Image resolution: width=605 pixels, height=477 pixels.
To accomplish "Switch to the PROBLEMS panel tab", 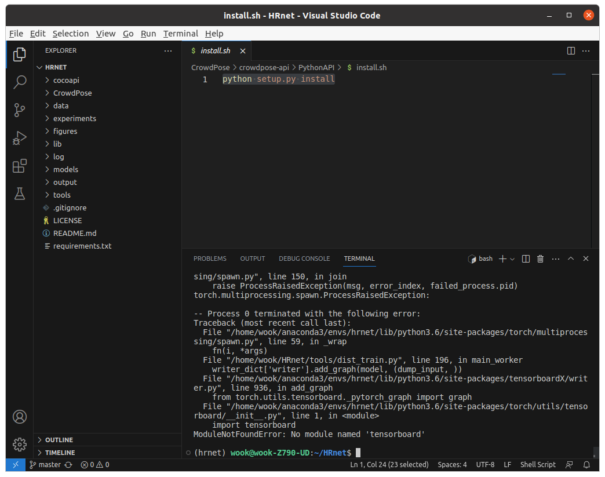I will tap(210, 258).
